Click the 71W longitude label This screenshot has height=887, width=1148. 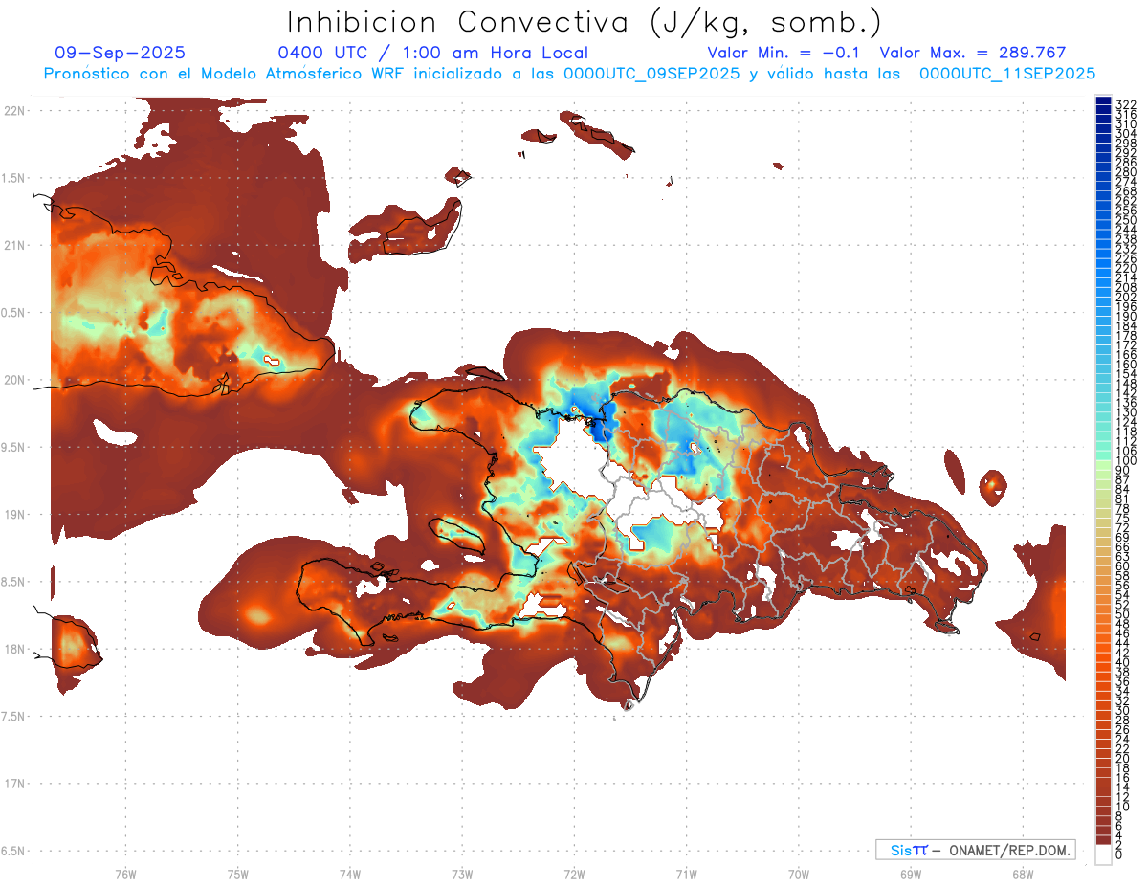pos(686,874)
